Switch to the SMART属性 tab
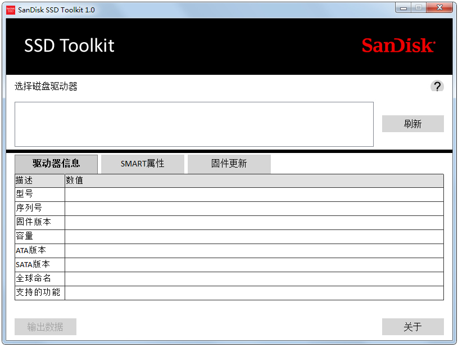This screenshot has width=458, height=347. click(143, 164)
